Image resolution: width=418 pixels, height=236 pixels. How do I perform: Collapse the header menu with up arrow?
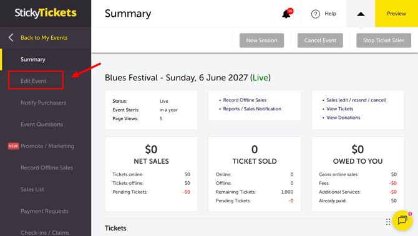(361, 14)
